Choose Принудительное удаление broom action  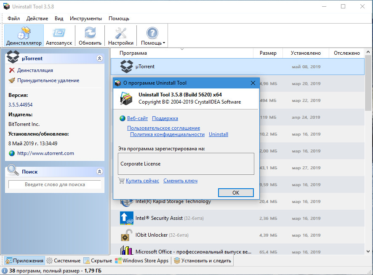(48, 80)
